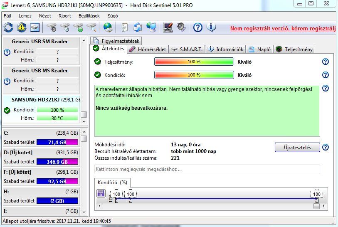Click green check icon beside SAMSUNG HD321KJ Kondíció
Image resolution: width=338 pixels, height=227 pixels.
click(7, 110)
